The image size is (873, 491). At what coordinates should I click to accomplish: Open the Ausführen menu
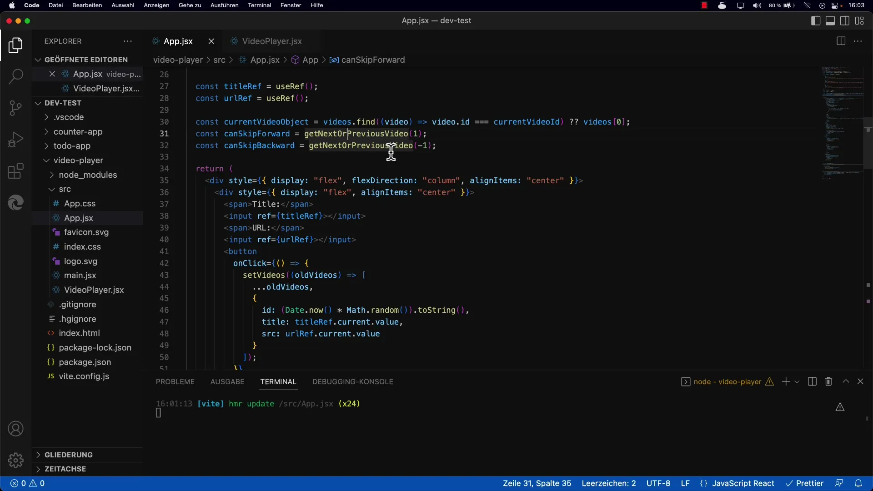[224, 5]
